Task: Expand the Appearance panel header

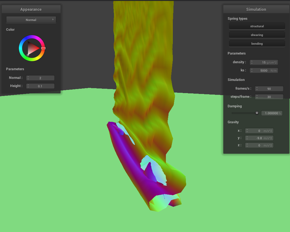Action: point(31,9)
